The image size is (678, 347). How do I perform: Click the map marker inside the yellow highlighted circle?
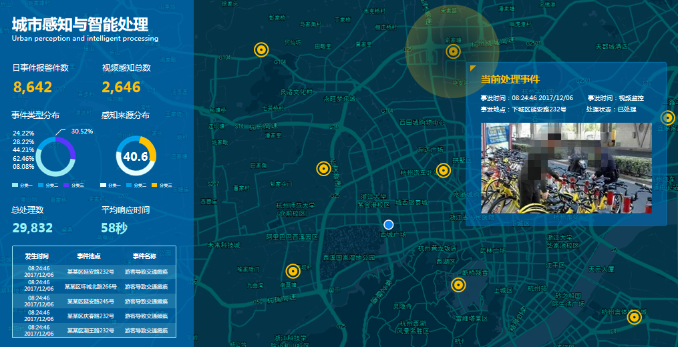pos(454,51)
